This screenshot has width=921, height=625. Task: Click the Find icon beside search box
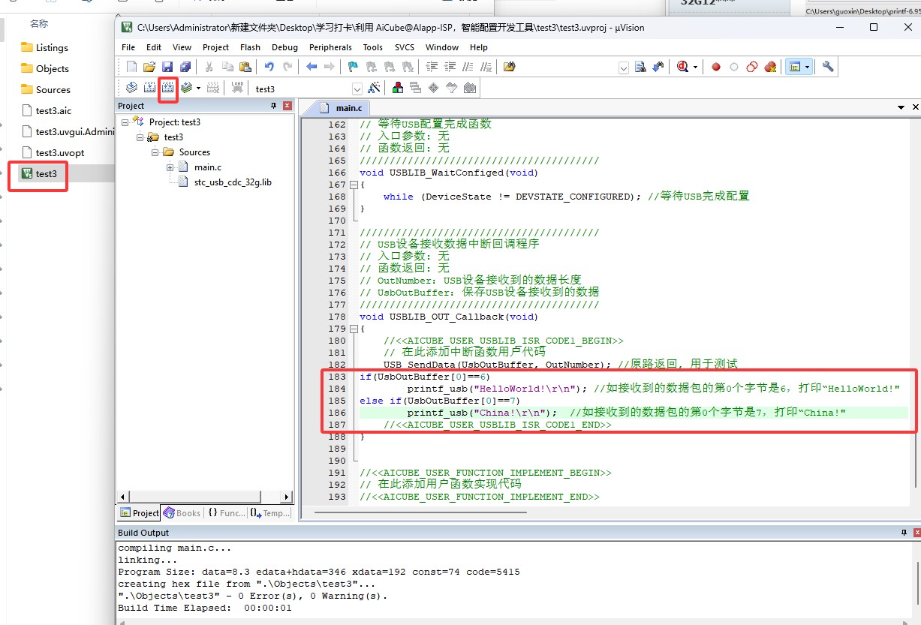[640, 67]
